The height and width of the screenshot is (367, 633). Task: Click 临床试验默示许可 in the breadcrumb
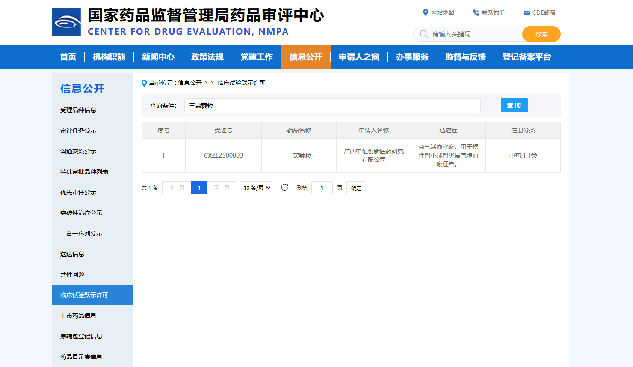[241, 83]
